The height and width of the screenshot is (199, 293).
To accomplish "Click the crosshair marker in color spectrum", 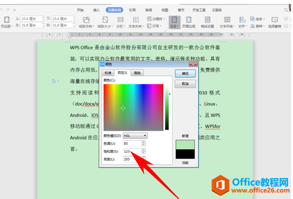I will [123, 108].
